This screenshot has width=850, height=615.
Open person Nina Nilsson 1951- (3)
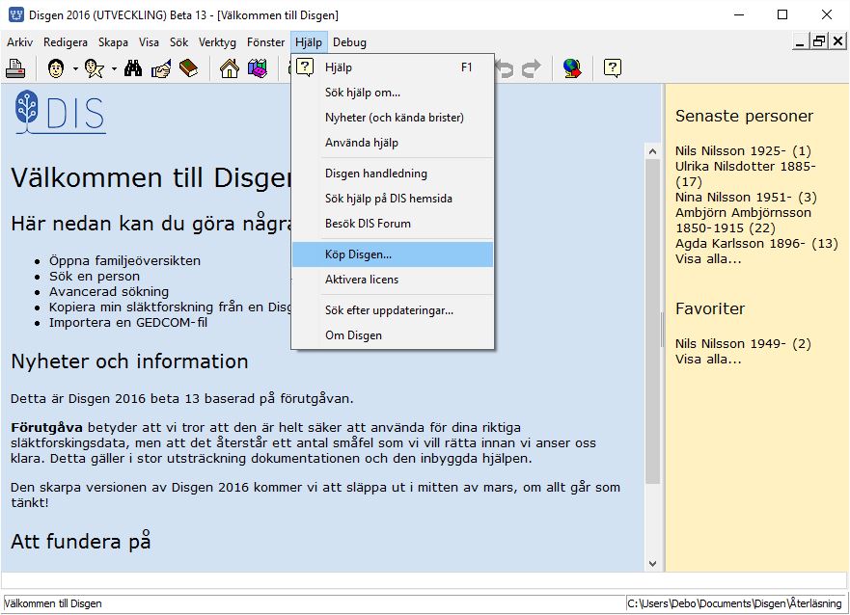746,197
